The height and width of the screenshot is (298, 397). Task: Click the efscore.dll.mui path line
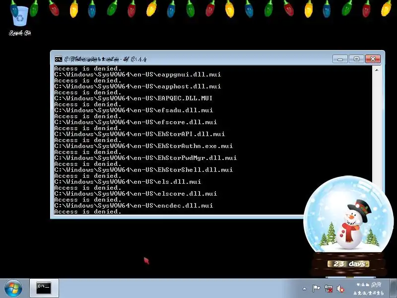(x=135, y=122)
